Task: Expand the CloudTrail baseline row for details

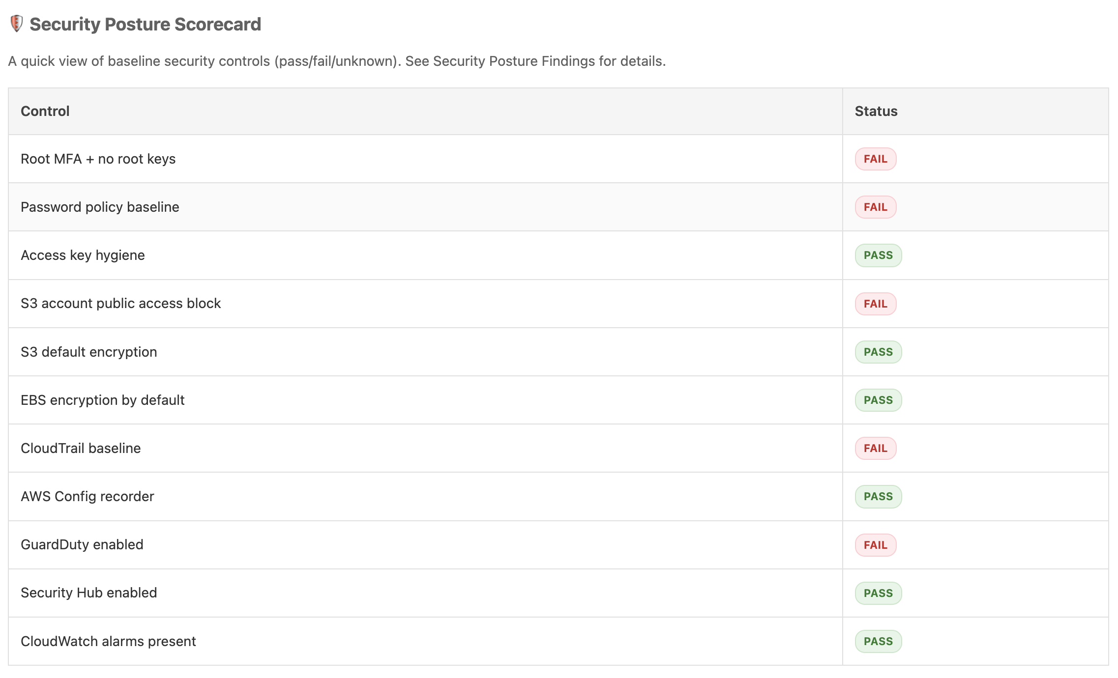Action: click(x=81, y=448)
